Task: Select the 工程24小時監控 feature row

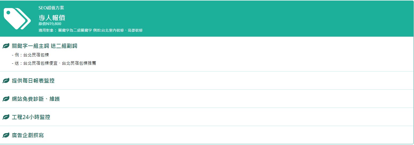Action: pos(207,117)
